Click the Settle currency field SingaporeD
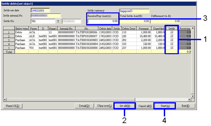Screen dimensions: 211x126 pos(134,11)
